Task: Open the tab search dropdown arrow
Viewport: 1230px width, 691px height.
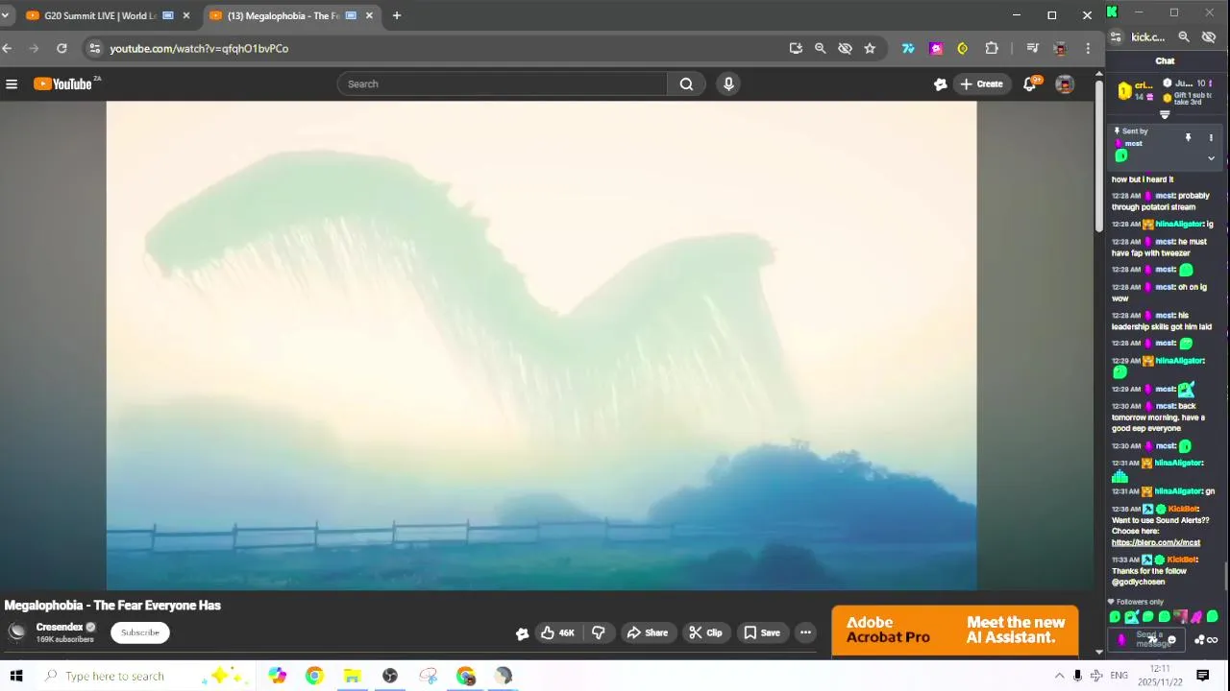Action: click(x=5, y=15)
